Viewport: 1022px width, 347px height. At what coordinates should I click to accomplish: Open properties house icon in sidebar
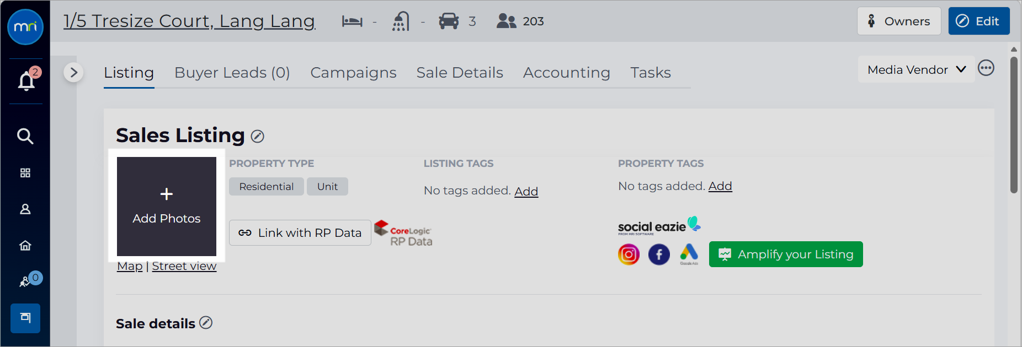click(x=25, y=246)
